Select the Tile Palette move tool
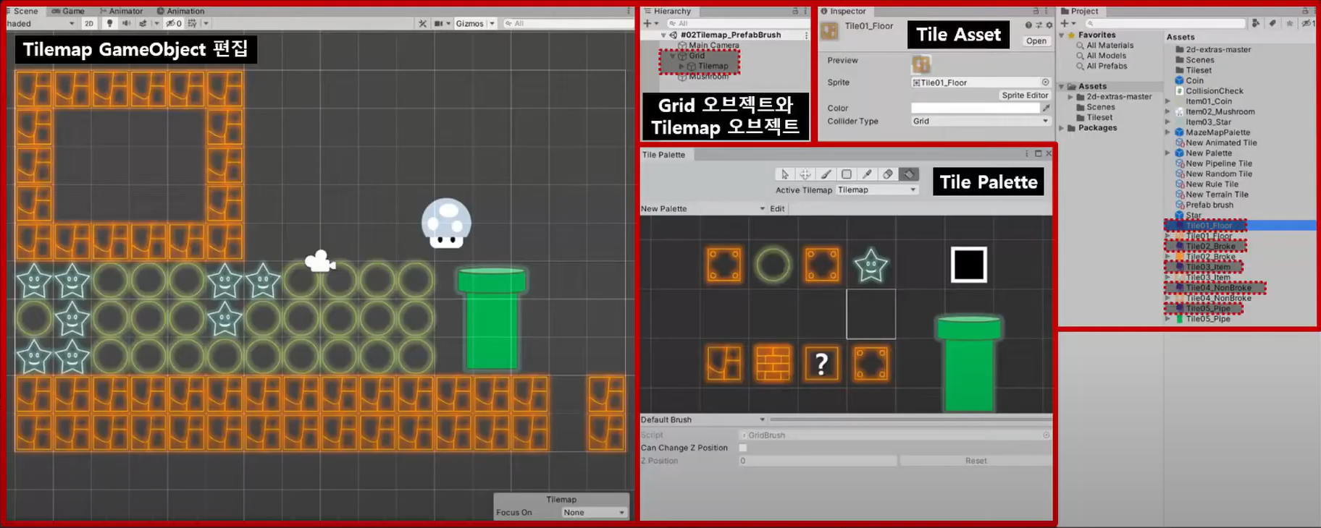Image resolution: width=1321 pixels, height=528 pixels. (805, 174)
